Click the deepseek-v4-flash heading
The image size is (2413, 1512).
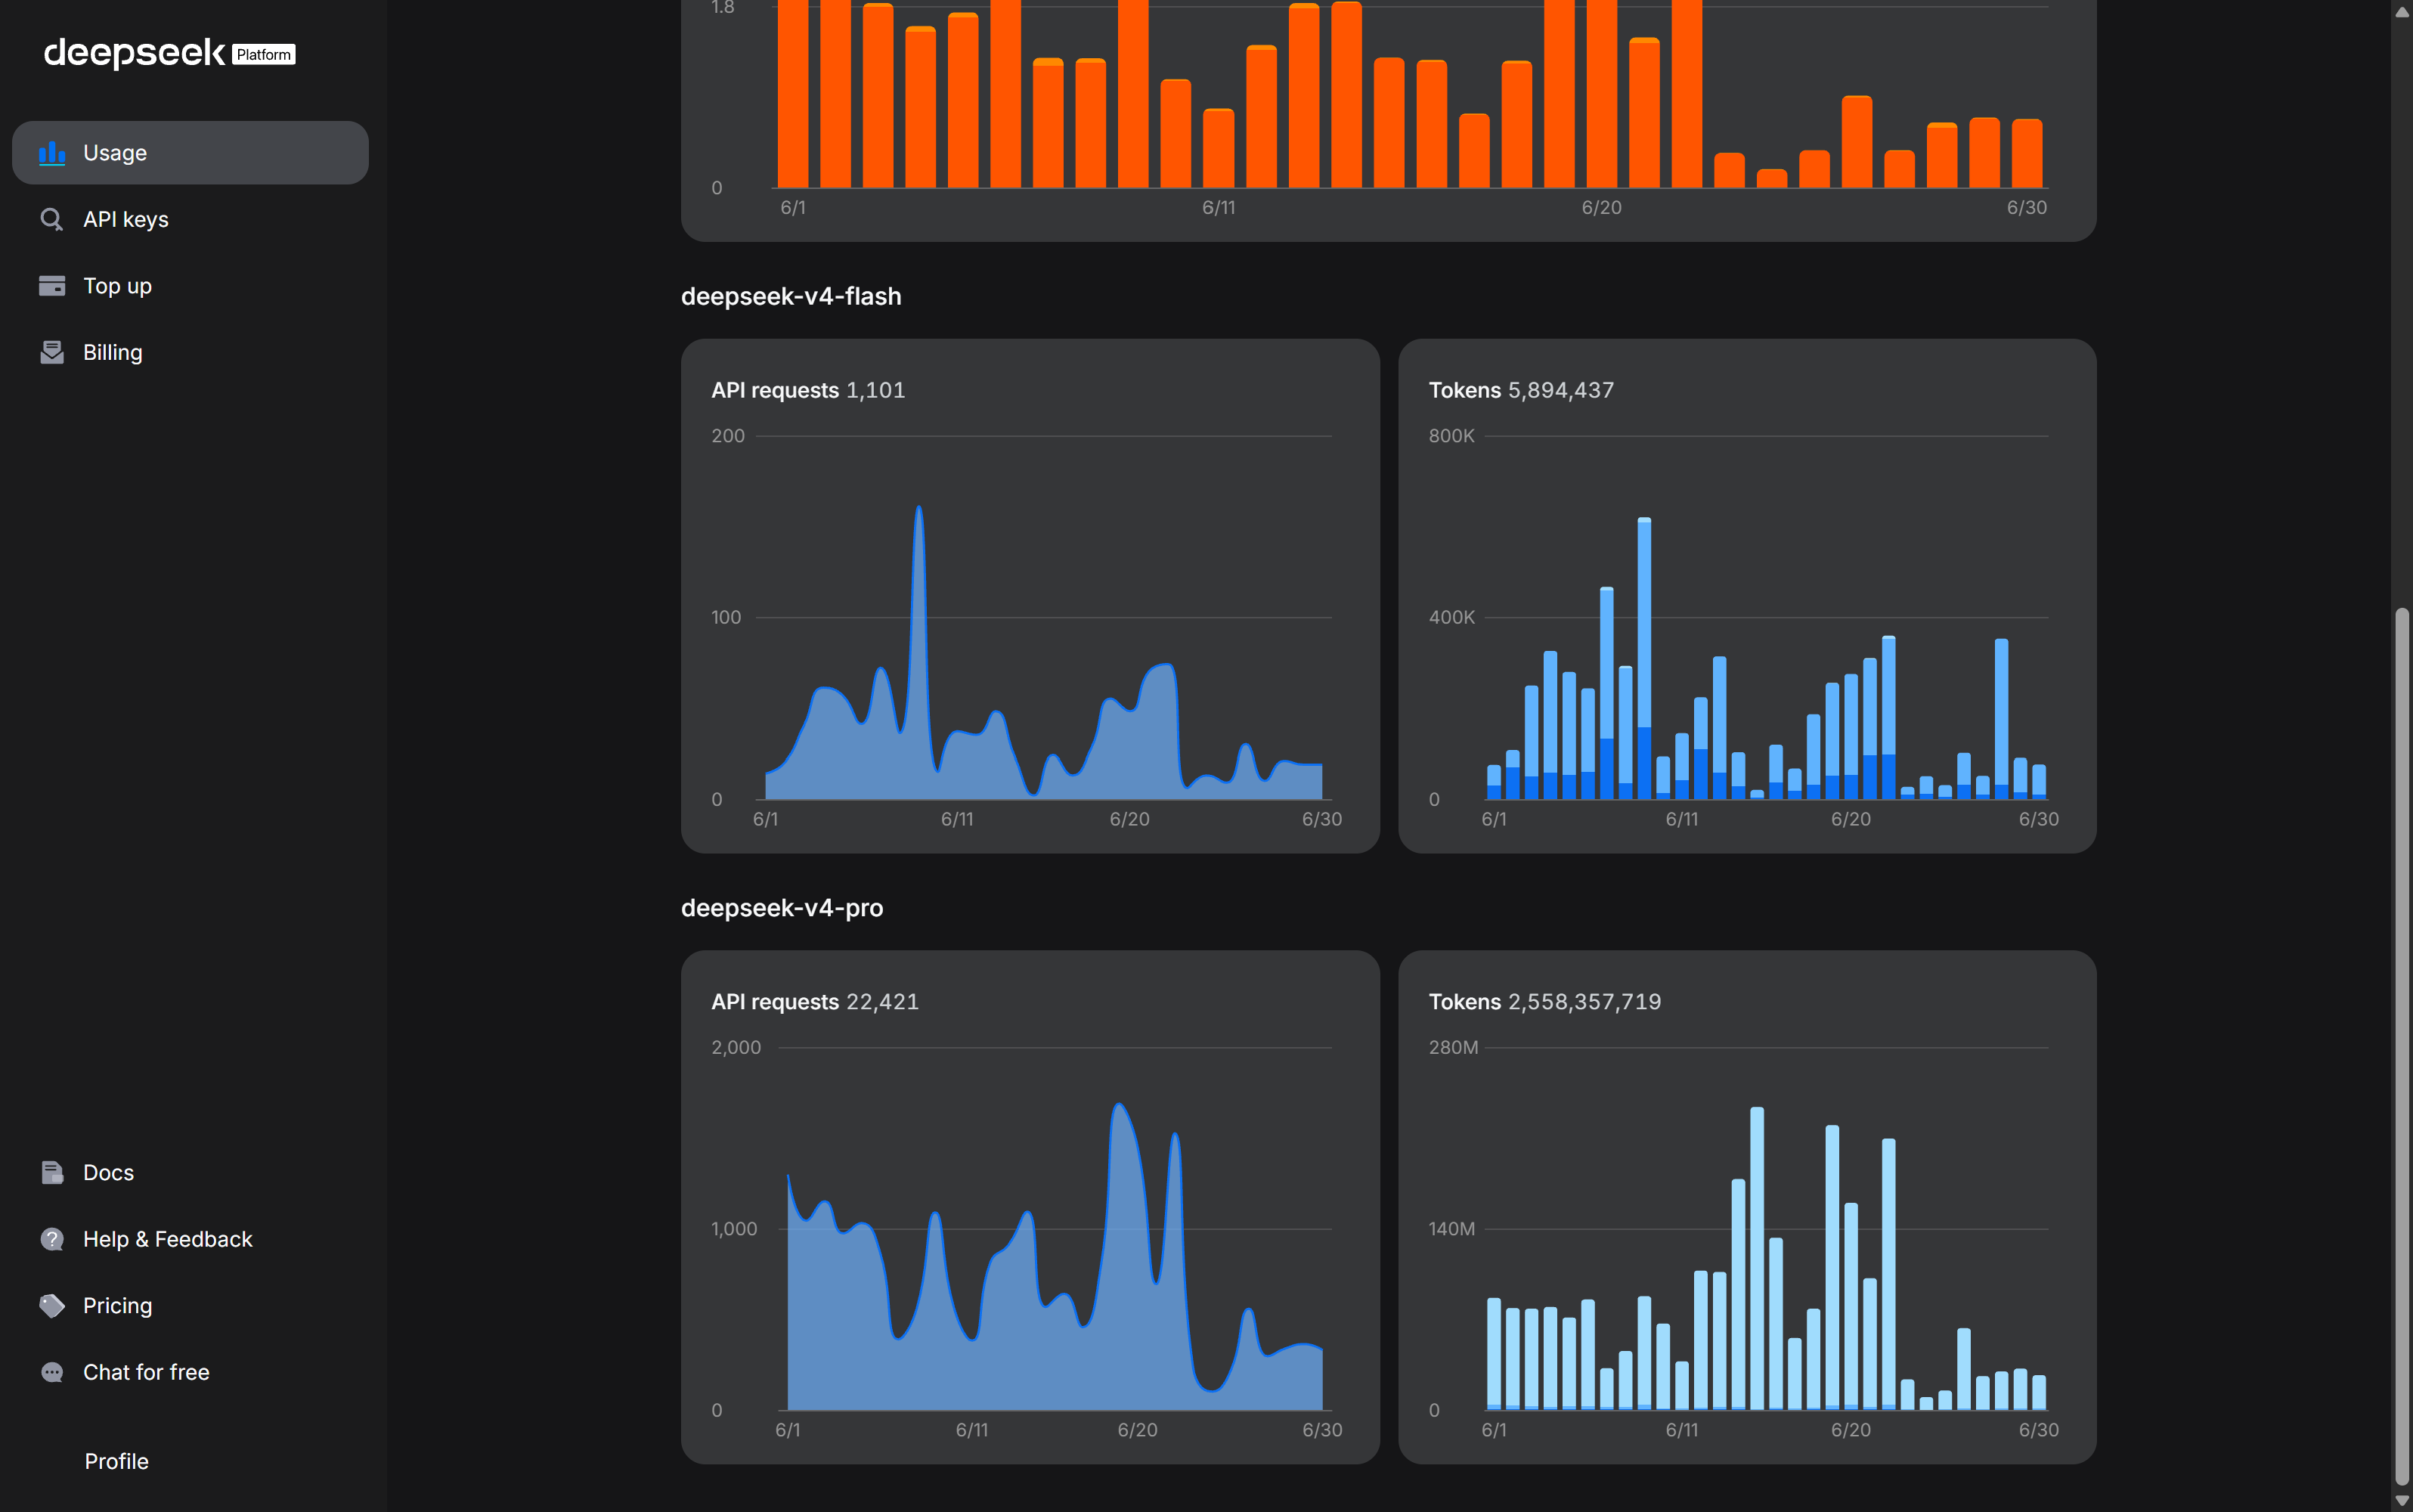[x=791, y=296]
